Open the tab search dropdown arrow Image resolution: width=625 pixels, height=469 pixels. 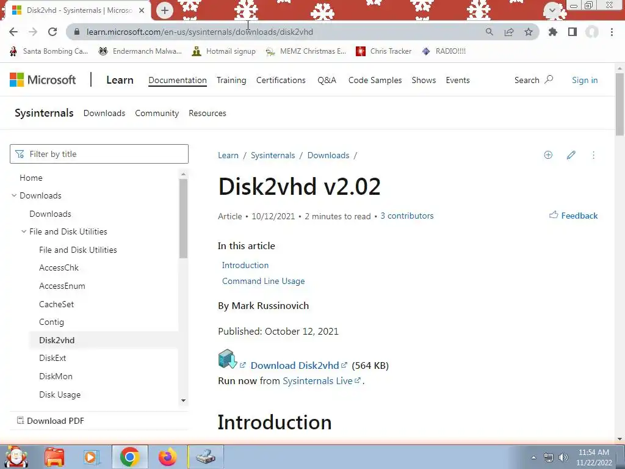[x=552, y=10]
